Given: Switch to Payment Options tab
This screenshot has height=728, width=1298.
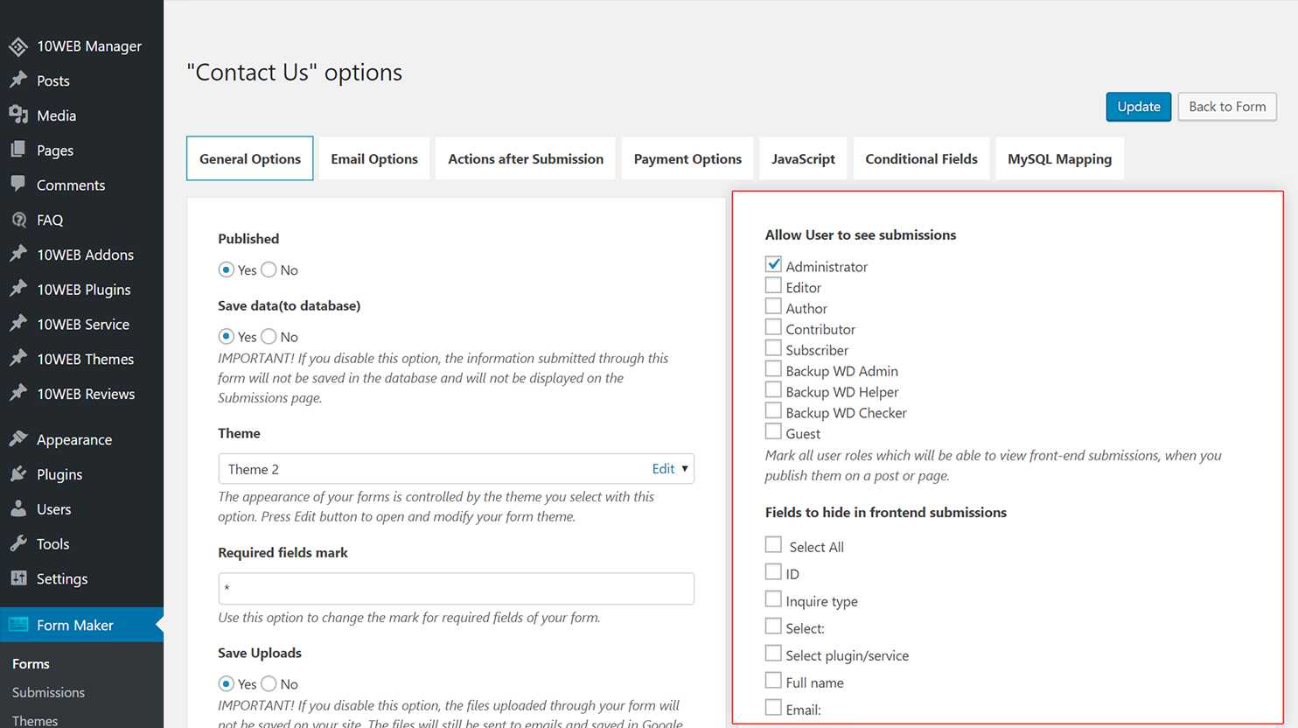Looking at the screenshot, I should click(687, 158).
